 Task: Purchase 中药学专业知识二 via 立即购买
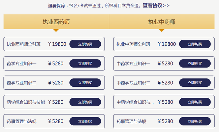point(195,83)
